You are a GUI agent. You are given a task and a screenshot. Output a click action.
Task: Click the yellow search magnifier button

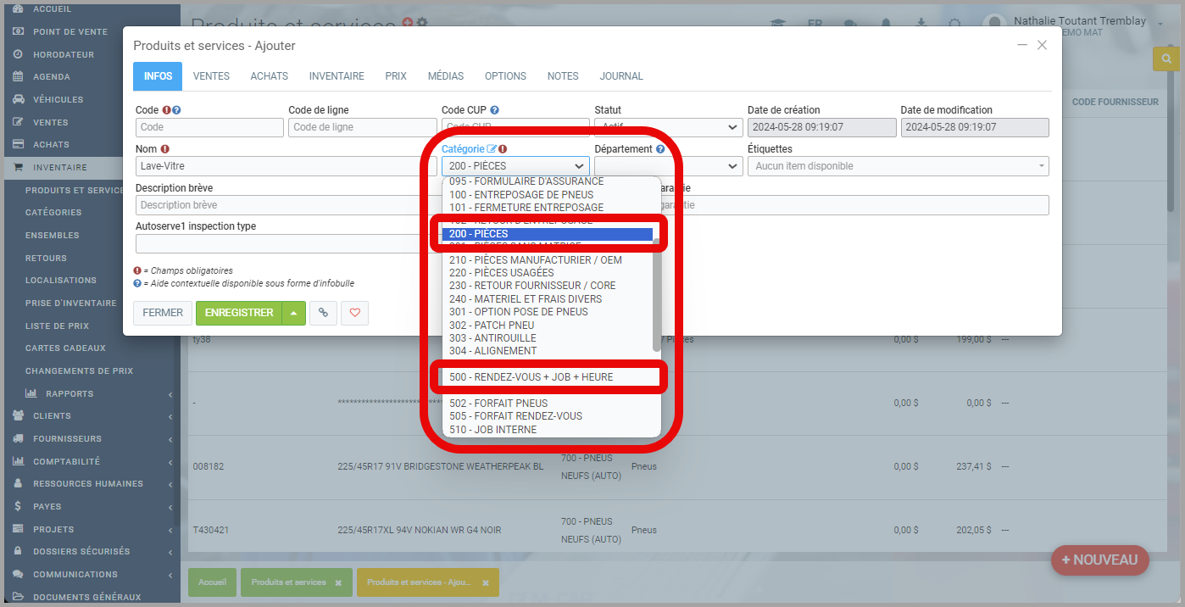[1166, 59]
